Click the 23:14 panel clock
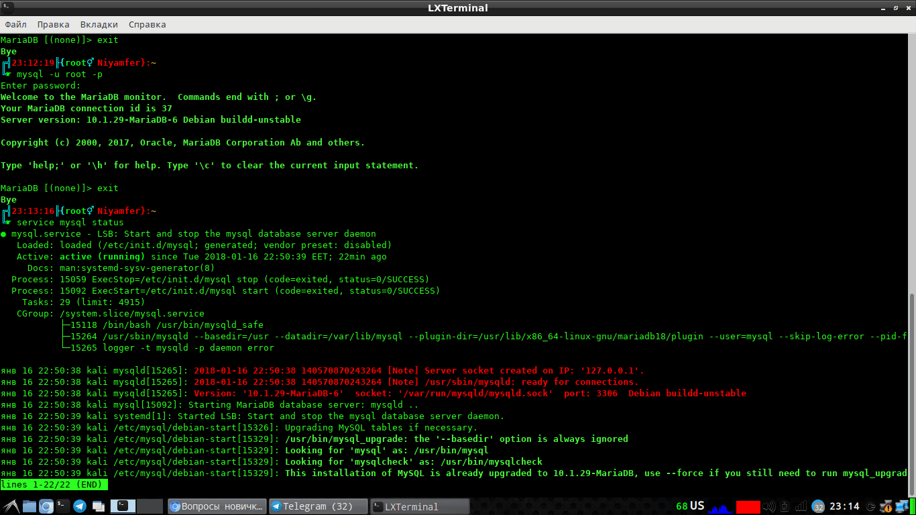 coord(844,506)
